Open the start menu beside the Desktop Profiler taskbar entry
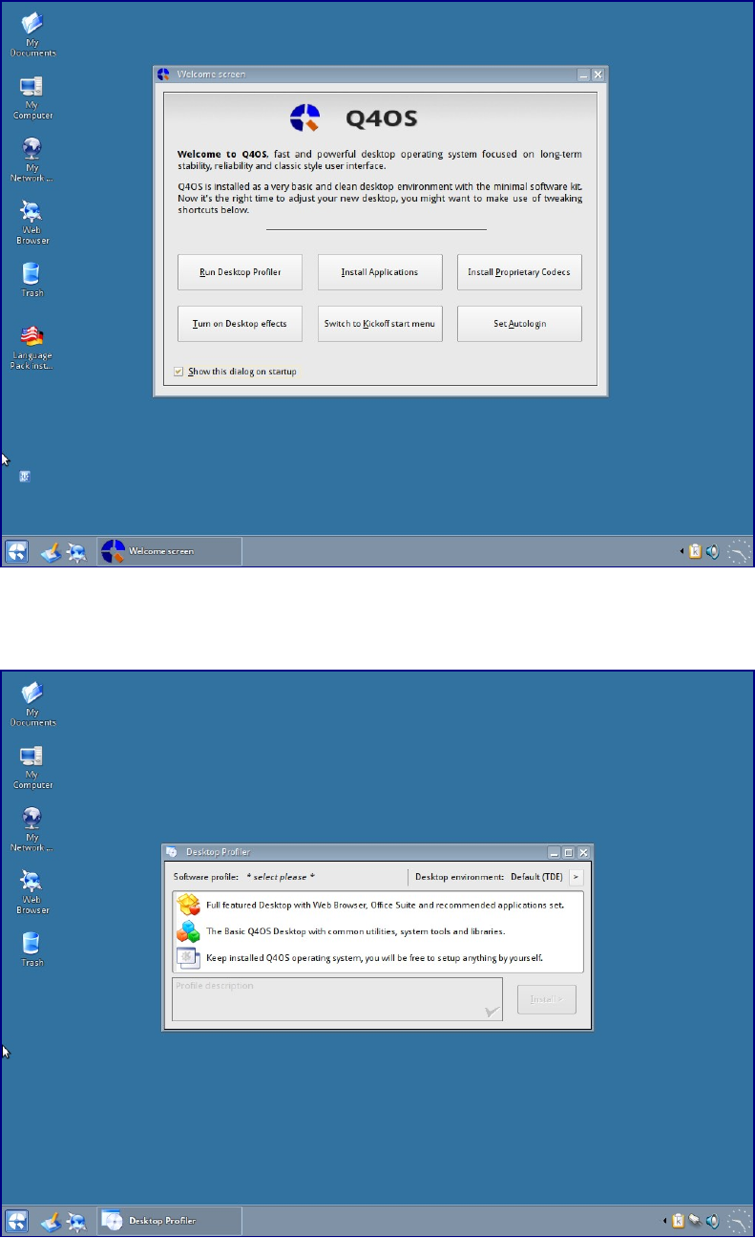755x1238 pixels. click(17, 1221)
